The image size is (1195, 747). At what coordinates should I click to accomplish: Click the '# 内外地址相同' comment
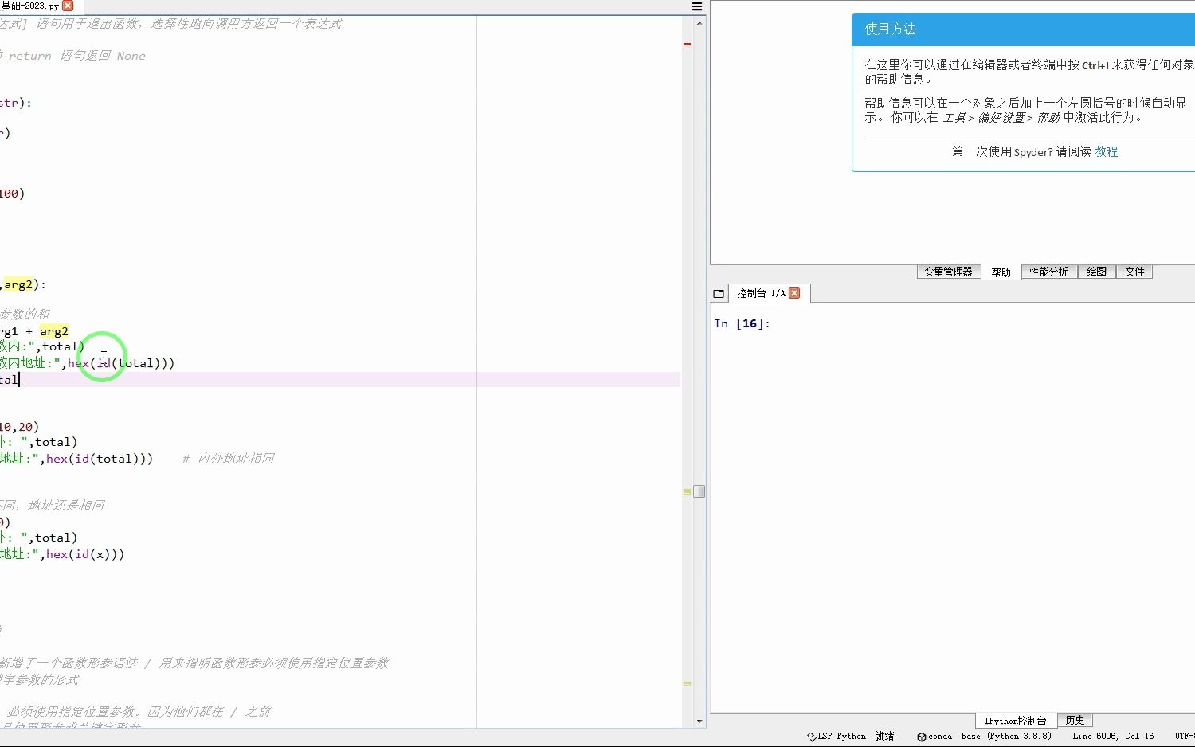point(228,459)
